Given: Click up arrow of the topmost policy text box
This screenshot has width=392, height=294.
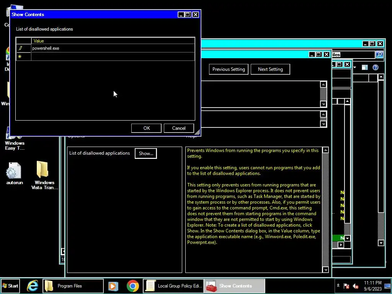Looking at the screenshot, I should coord(323,85).
